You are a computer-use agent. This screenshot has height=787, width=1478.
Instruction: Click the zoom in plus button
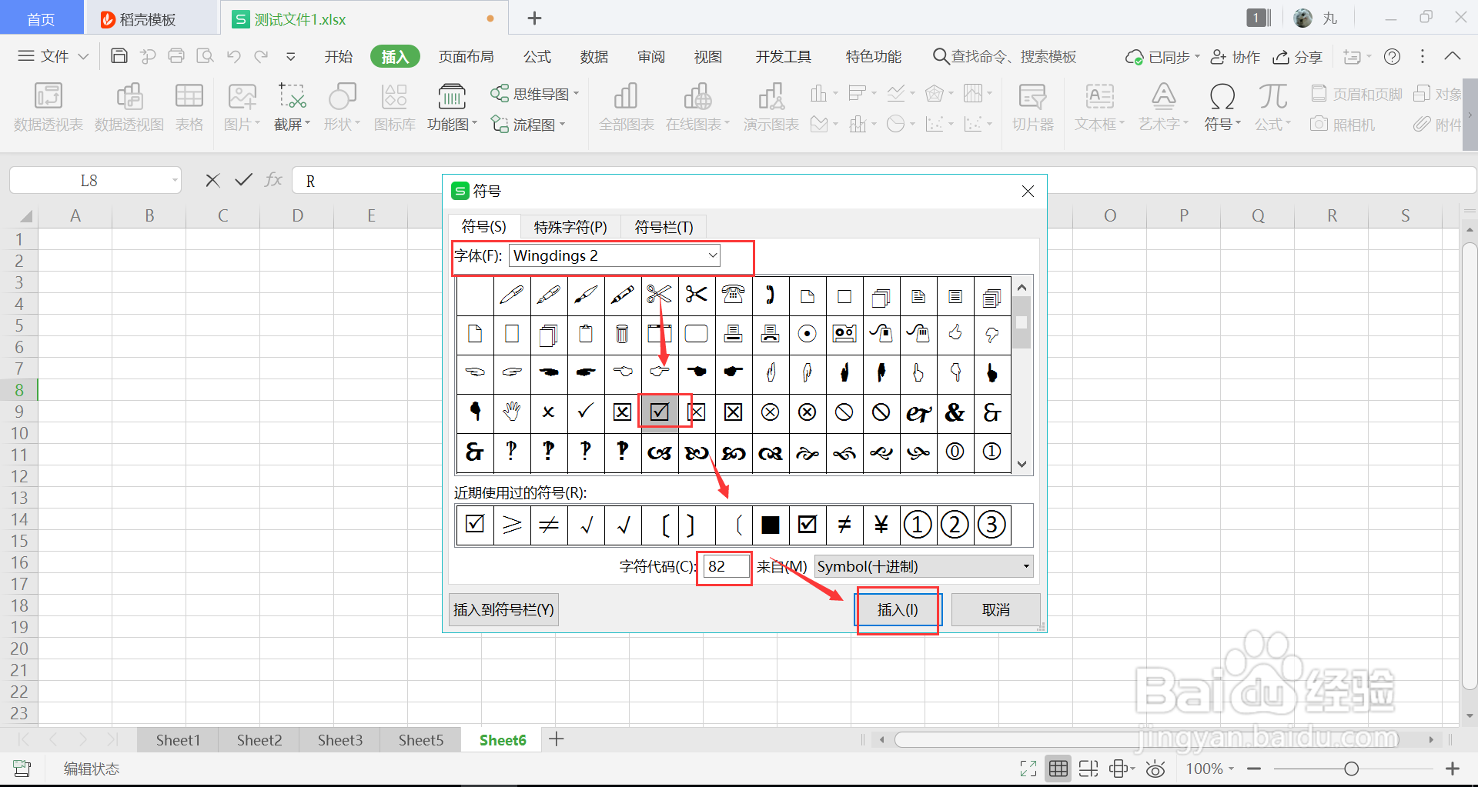pyautogui.click(x=1453, y=769)
